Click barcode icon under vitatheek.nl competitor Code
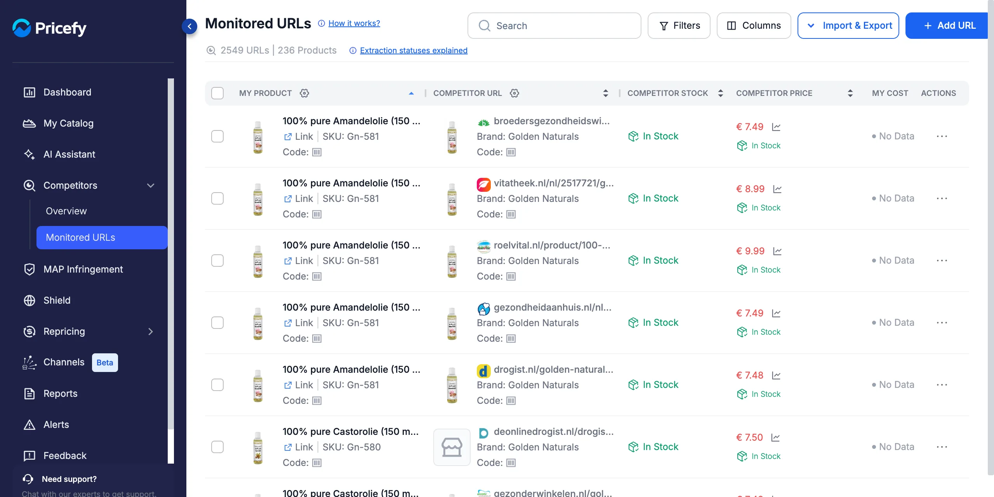 (511, 214)
